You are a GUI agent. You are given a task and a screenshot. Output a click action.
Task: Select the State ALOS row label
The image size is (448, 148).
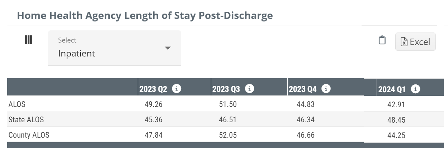tap(26, 119)
